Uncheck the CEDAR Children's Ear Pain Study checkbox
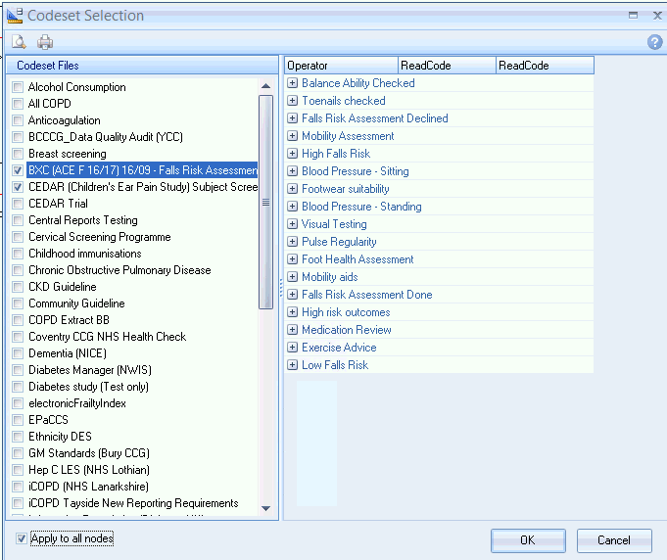The image size is (667, 560). pyautogui.click(x=18, y=187)
